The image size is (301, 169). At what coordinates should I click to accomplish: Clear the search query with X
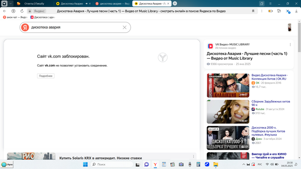pos(125,27)
